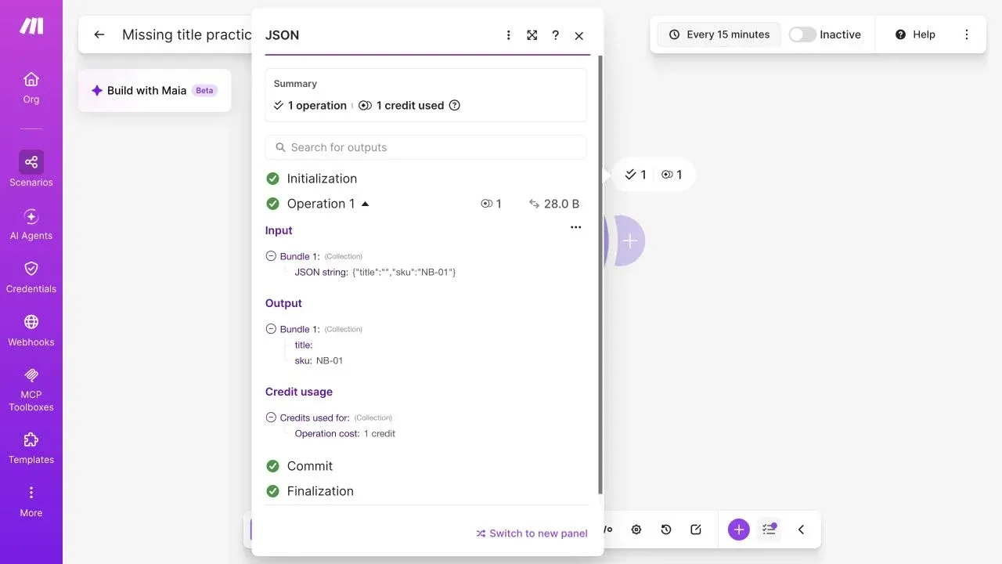Open the Every 15 minutes schedule
Viewport: 1002px width, 564px height.
(719, 34)
